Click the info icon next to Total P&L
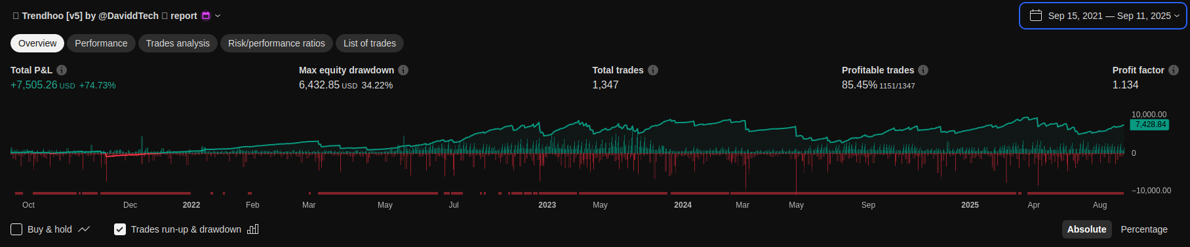1190x247 pixels. pyautogui.click(x=62, y=70)
